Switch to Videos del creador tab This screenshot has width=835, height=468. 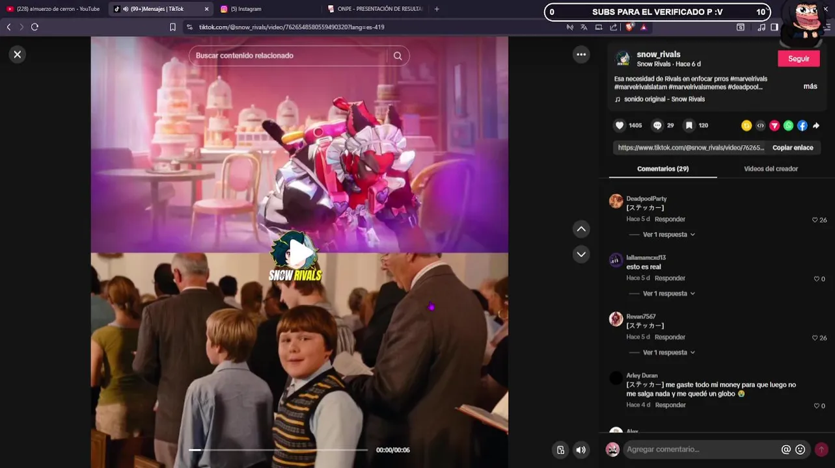(x=771, y=168)
